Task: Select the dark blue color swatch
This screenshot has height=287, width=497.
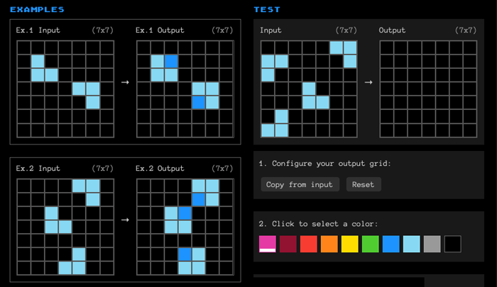Action: (391, 244)
